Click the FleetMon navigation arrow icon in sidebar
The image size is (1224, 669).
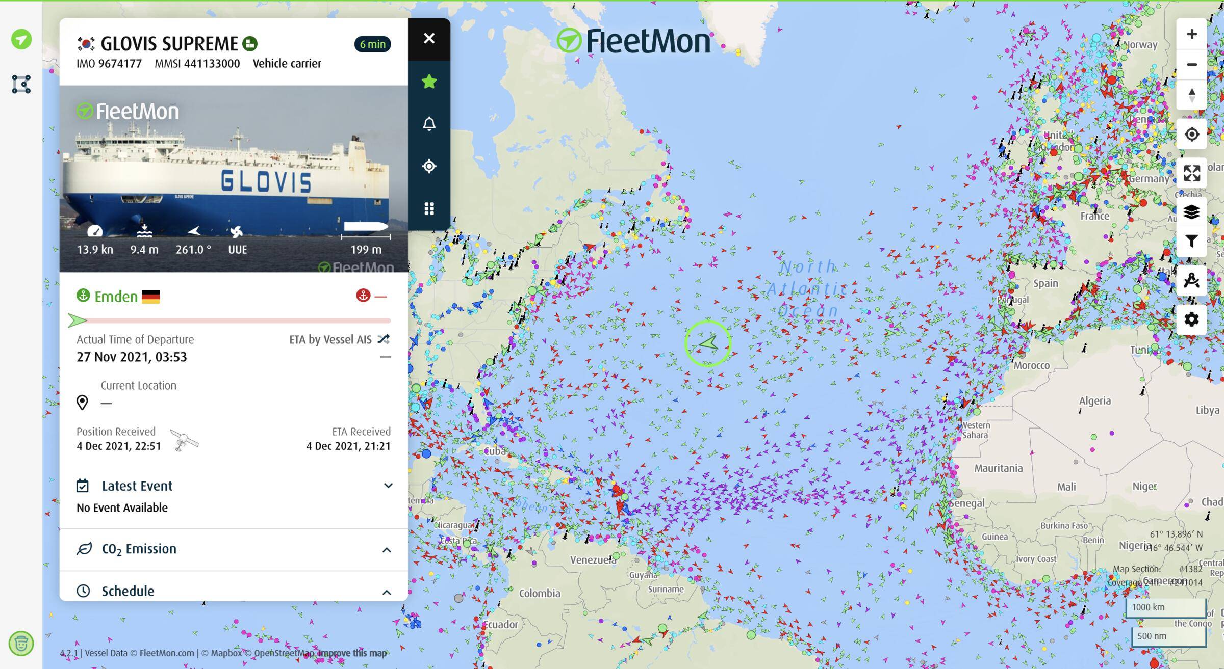tap(21, 39)
